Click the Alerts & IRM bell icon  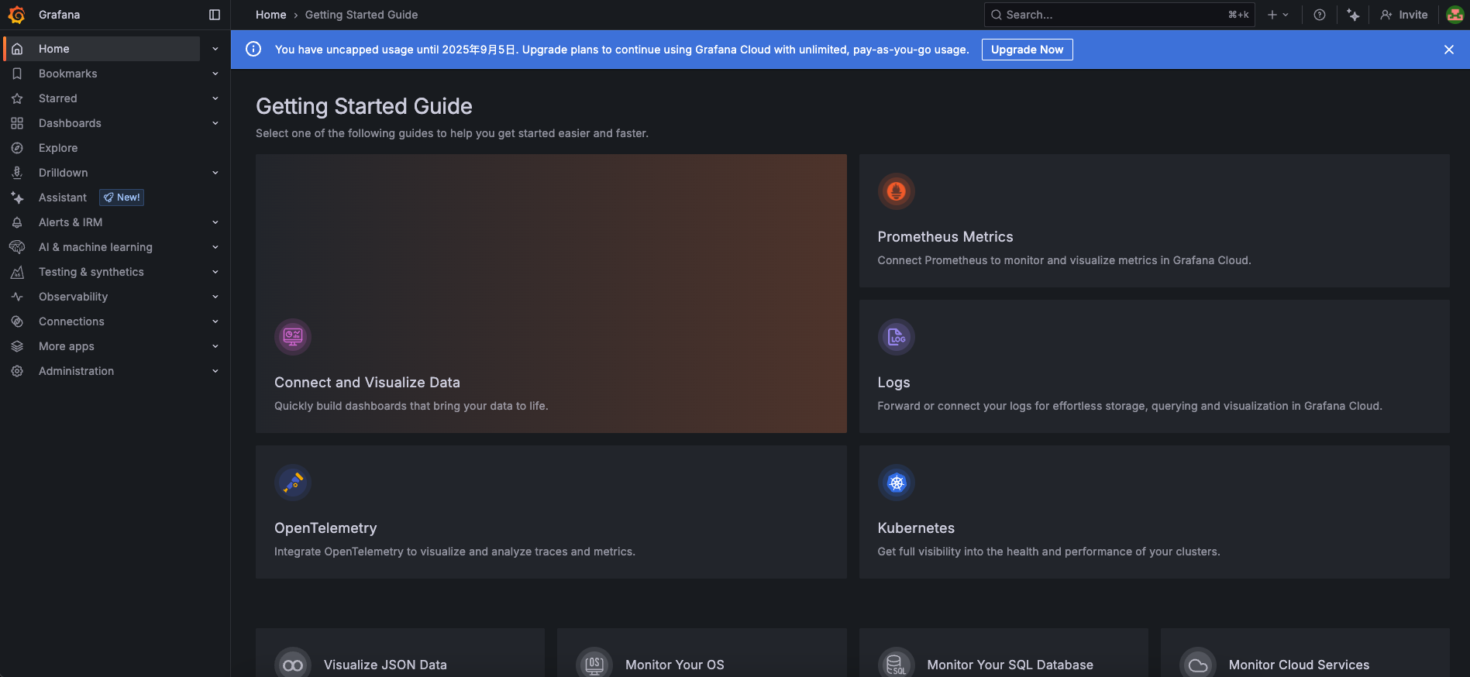point(17,222)
